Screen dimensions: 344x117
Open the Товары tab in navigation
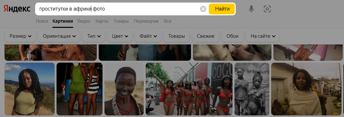click(121, 21)
